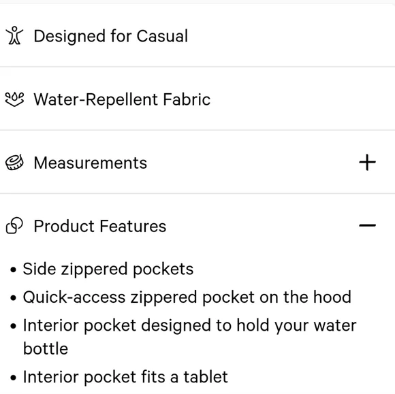The height and width of the screenshot is (394, 395).
Task: Click the Interior pocket fits a tablet text
Action: click(125, 377)
